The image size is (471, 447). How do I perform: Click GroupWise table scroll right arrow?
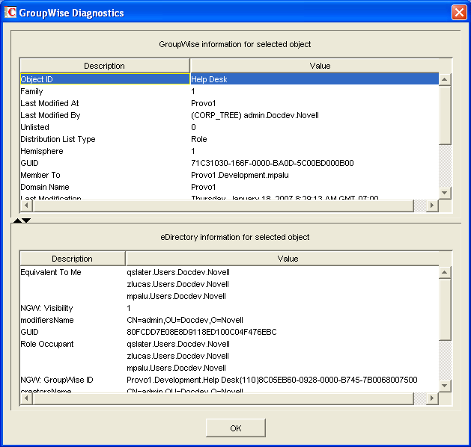point(432,206)
